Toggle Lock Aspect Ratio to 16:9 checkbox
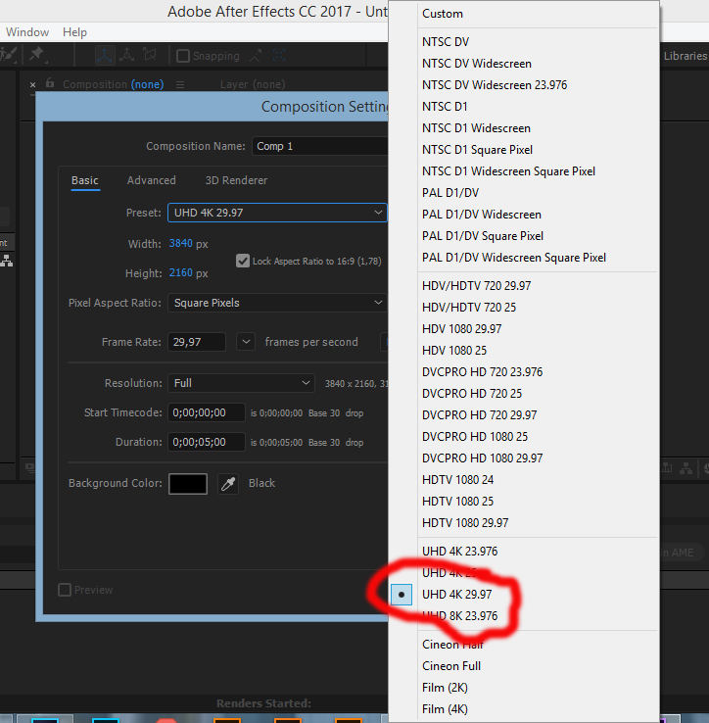Image resolution: width=709 pixels, height=723 pixels. pyautogui.click(x=243, y=261)
